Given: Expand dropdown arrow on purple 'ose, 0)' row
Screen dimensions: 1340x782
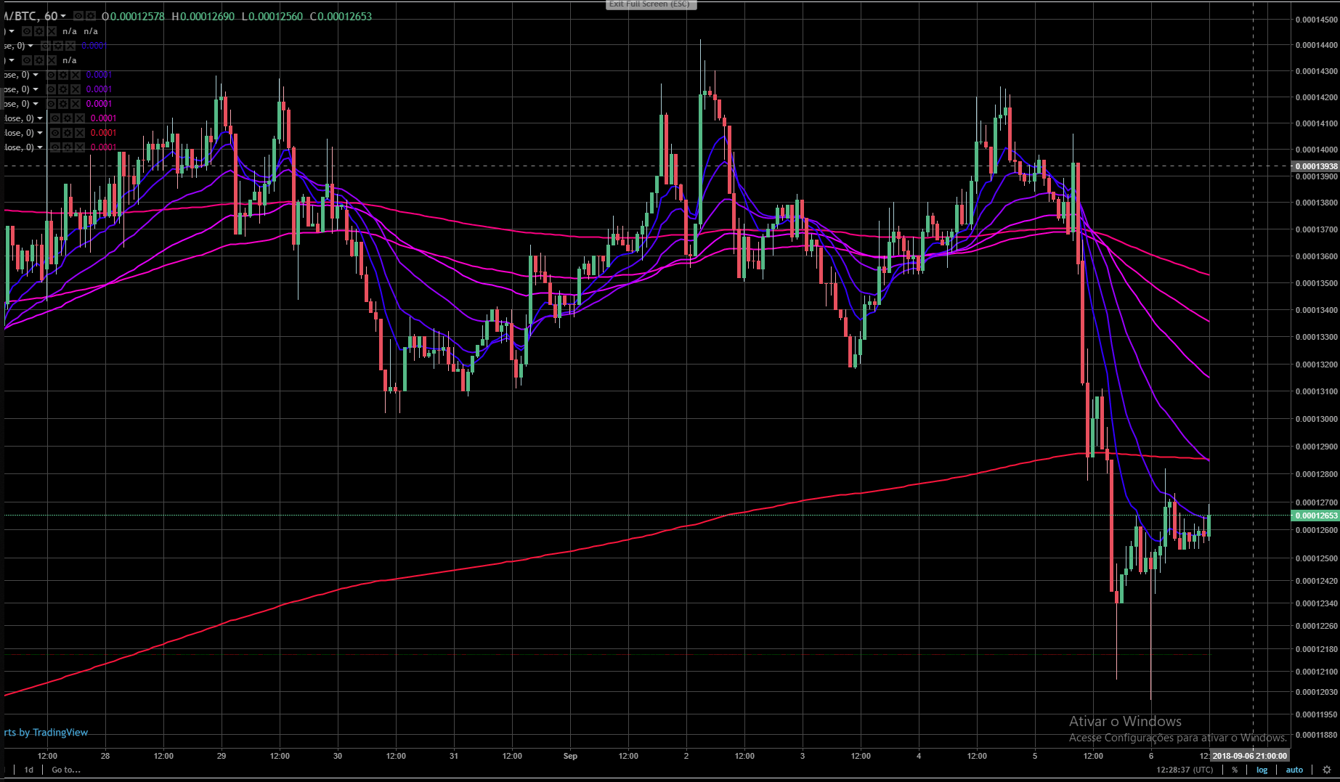Looking at the screenshot, I should (x=36, y=89).
